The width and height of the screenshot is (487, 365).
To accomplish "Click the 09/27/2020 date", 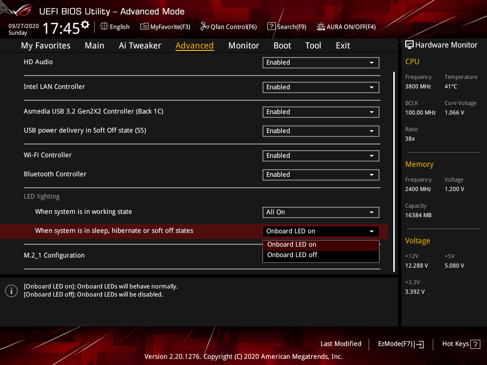I will (x=24, y=26).
